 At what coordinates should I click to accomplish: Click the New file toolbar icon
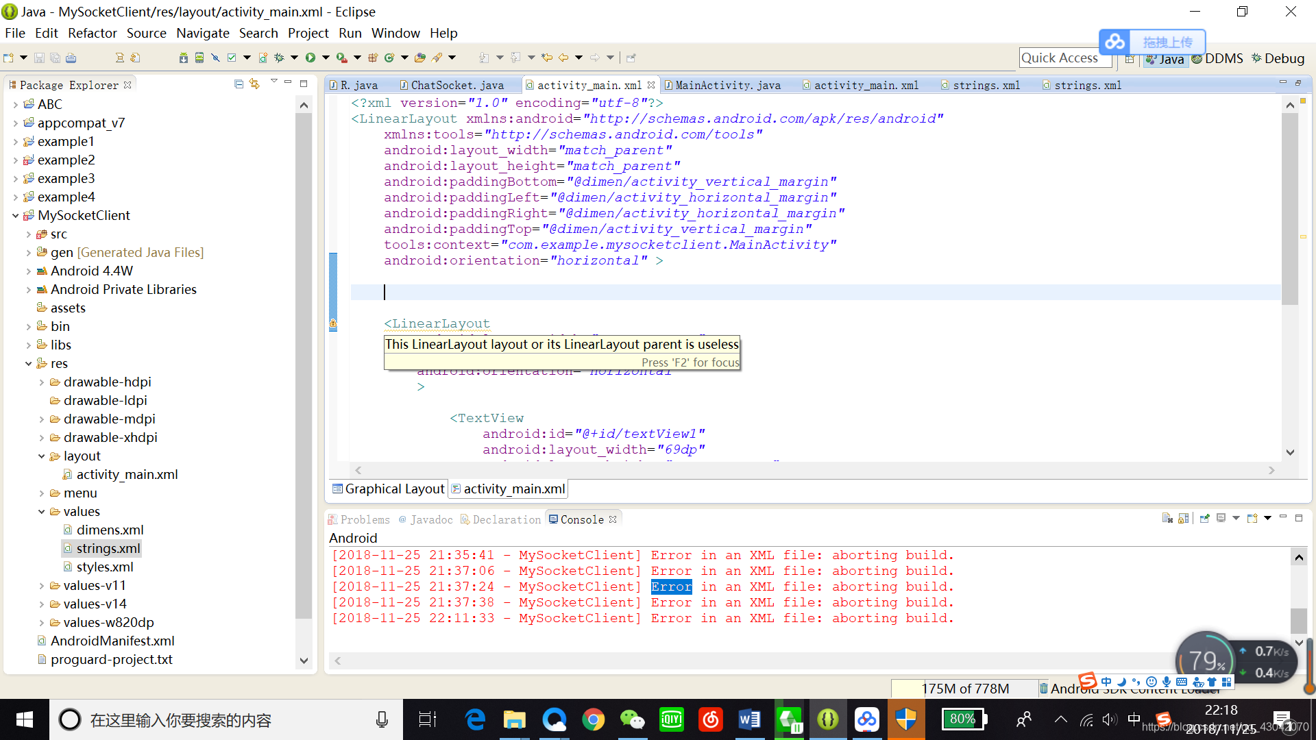point(9,58)
